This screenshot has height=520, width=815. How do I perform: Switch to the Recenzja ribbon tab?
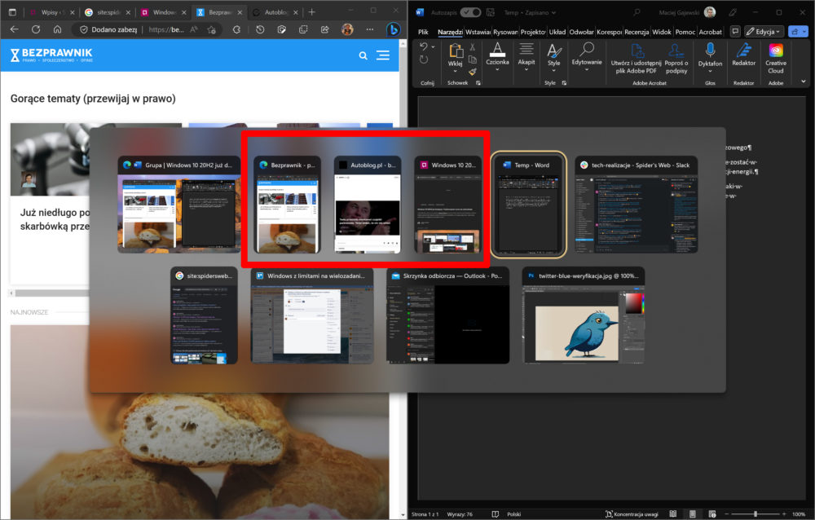pos(637,32)
